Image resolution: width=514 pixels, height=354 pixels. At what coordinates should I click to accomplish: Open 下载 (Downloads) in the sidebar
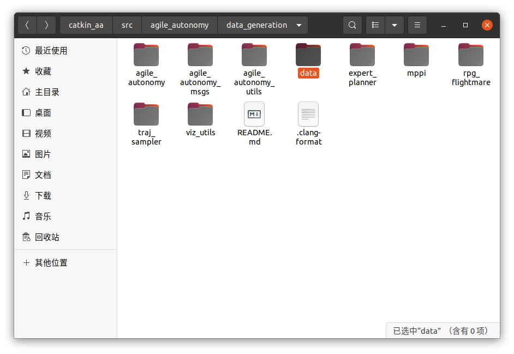click(65, 196)
